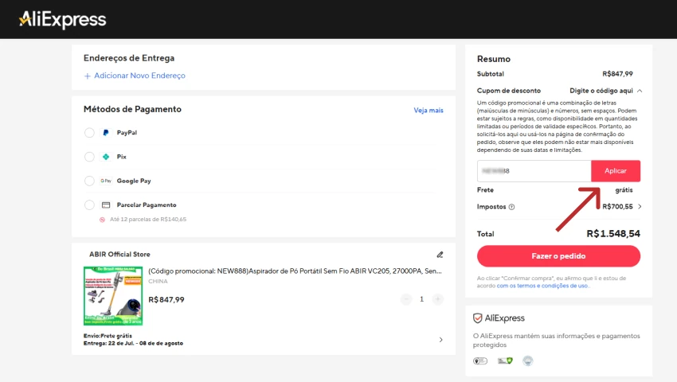677x382 pixels.
Task: Click the plus icon beside Adicionar Novo Endereço
Action: click(88, 76)
